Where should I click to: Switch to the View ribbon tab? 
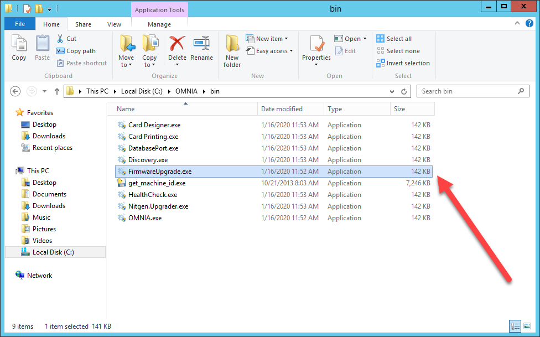click(114, 24)
